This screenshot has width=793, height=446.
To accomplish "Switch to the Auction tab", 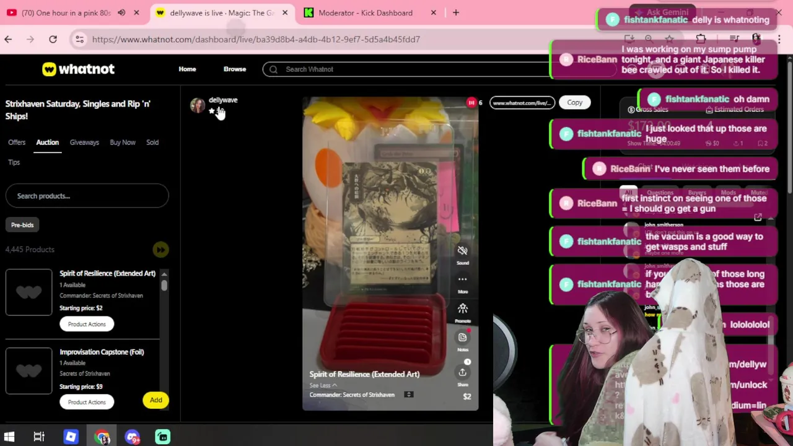I will coord(47,142).
